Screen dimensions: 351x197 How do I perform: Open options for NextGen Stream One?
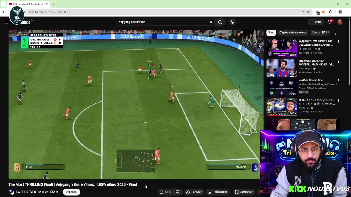pyautogui.click(x=338, y=81)
